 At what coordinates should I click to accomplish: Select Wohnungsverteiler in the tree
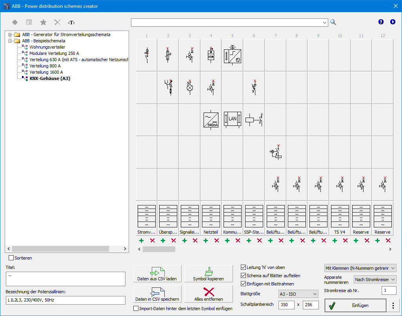point(47,47)
